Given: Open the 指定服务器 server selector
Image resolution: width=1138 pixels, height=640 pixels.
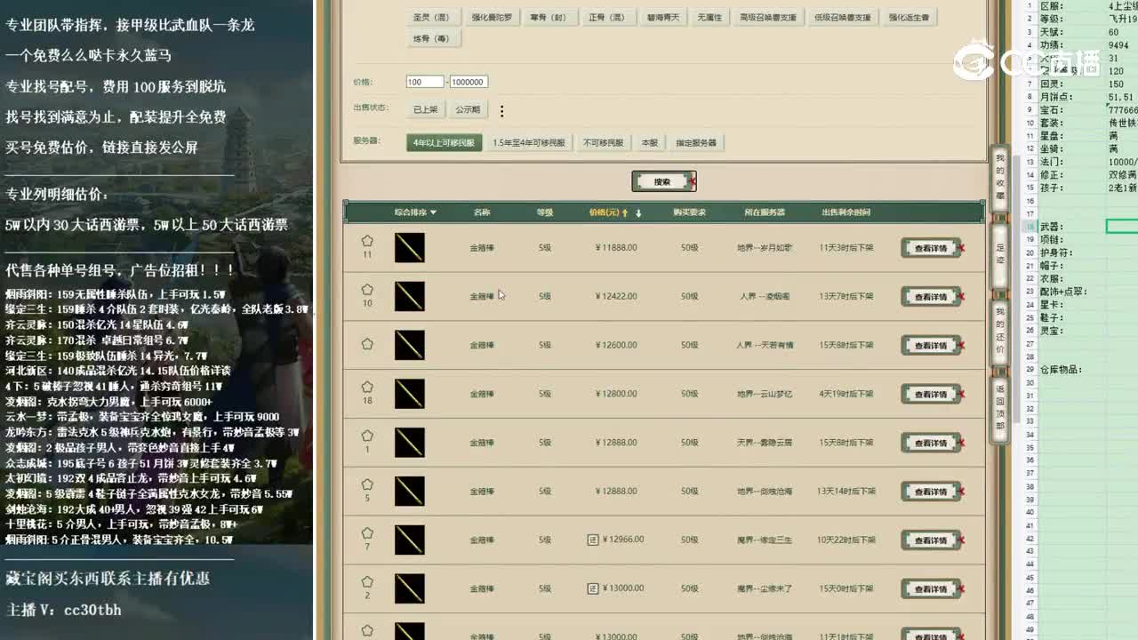Looking at the screenshot, I should [696, 141].
